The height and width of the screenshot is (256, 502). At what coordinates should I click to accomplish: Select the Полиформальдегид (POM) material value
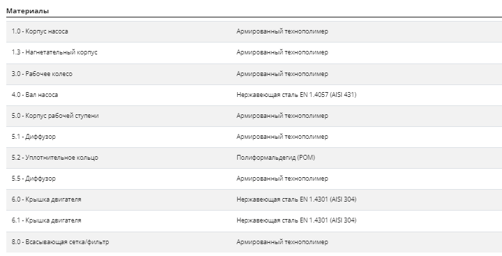[275, 158]
